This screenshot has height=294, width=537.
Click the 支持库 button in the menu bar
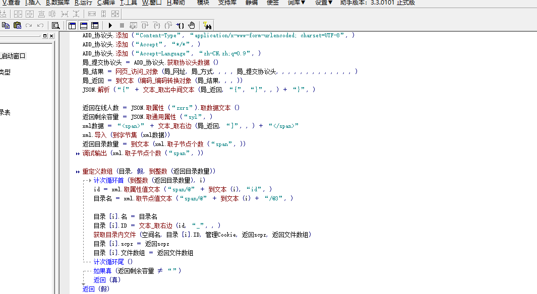click(228, 3)
